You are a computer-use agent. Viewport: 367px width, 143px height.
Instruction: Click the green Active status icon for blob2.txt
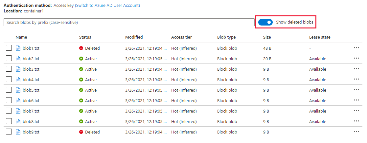tap(81, 59)
